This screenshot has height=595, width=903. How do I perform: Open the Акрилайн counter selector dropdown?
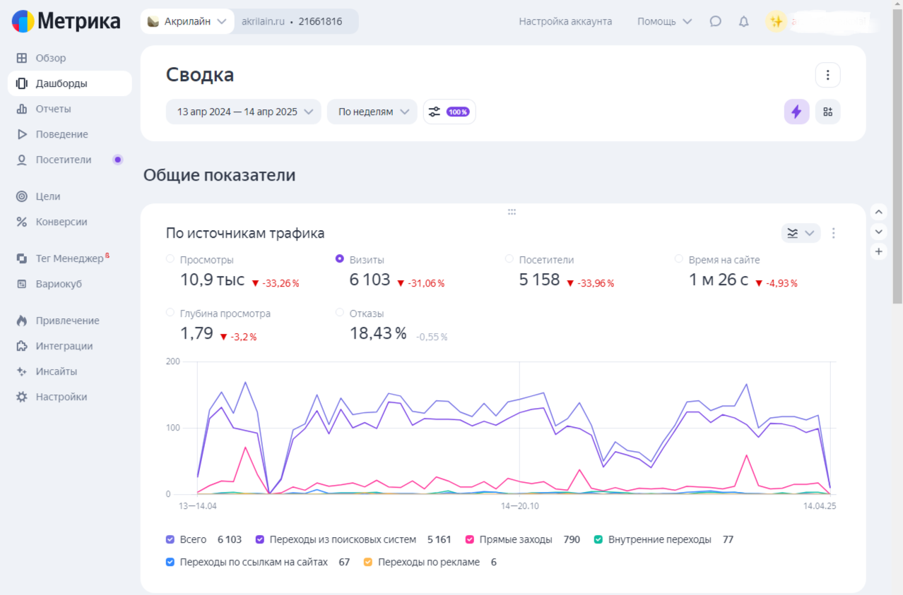(187, 21)
